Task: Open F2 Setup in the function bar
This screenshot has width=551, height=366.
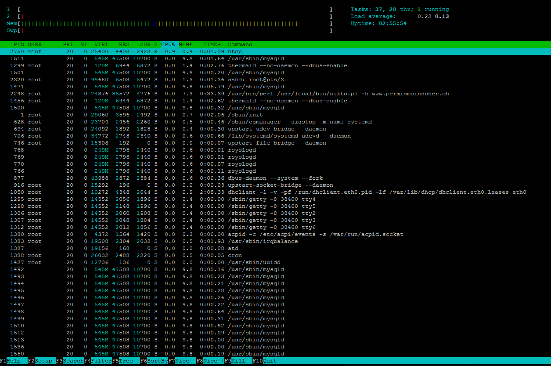Action: 42,361
